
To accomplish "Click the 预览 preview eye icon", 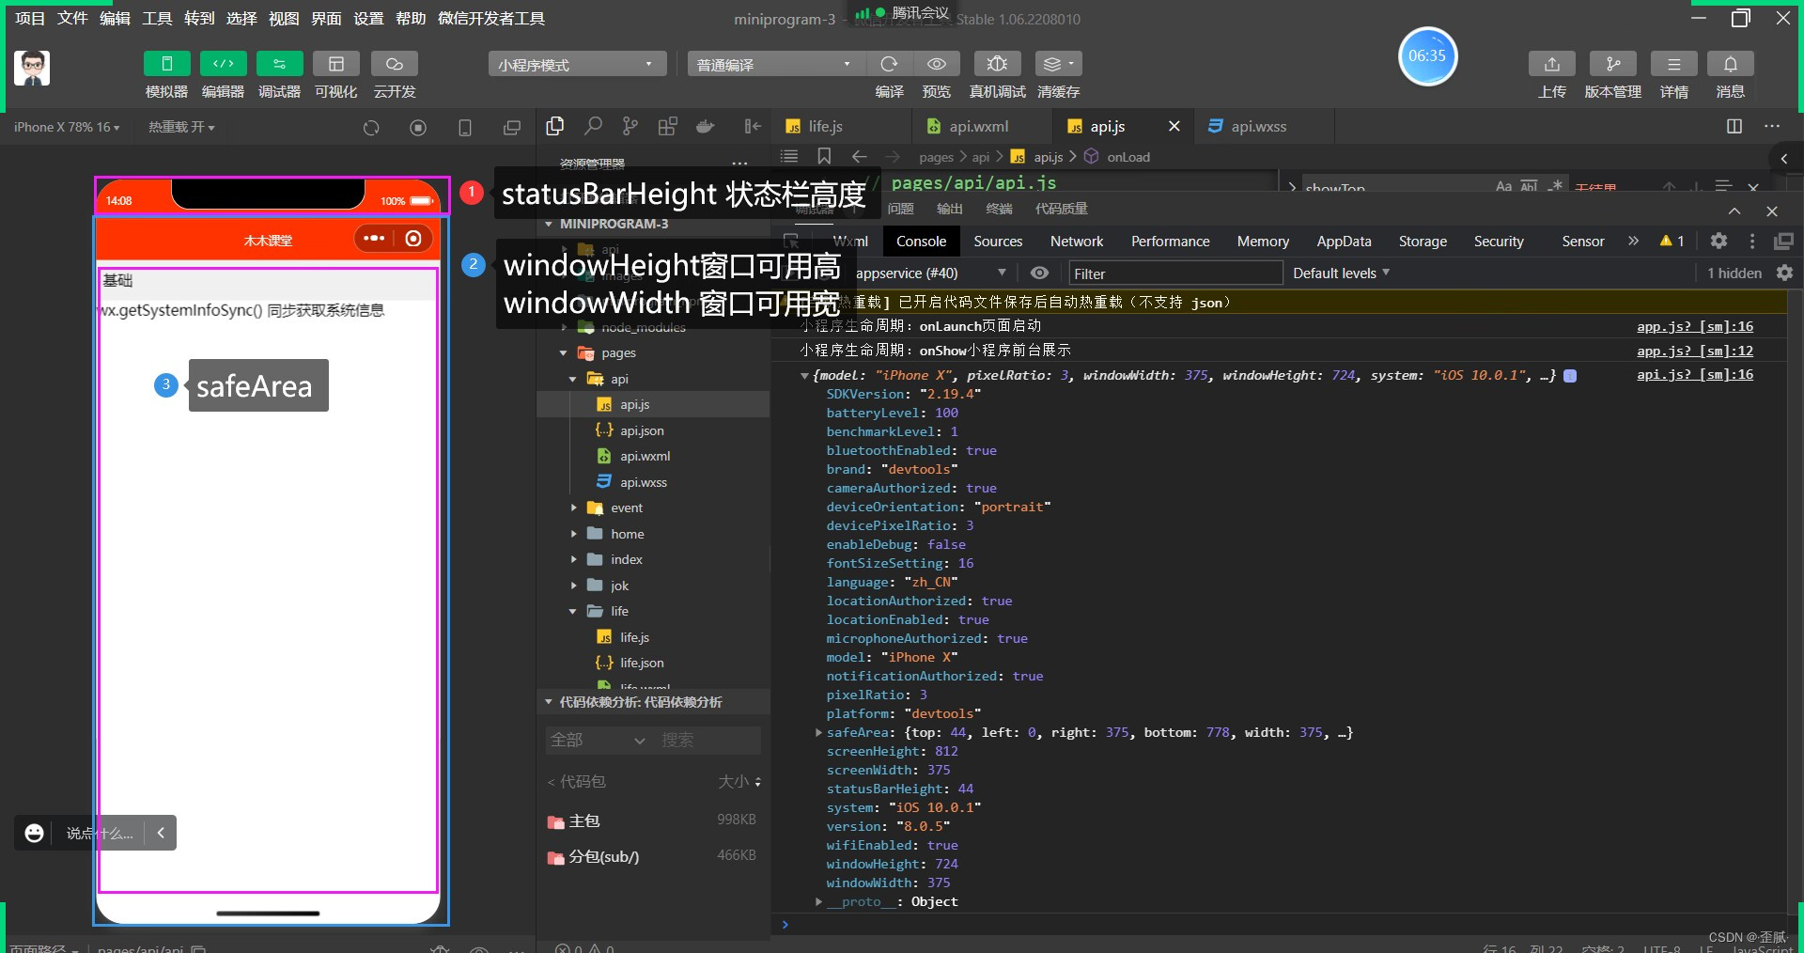I will (x=937, y=64).
